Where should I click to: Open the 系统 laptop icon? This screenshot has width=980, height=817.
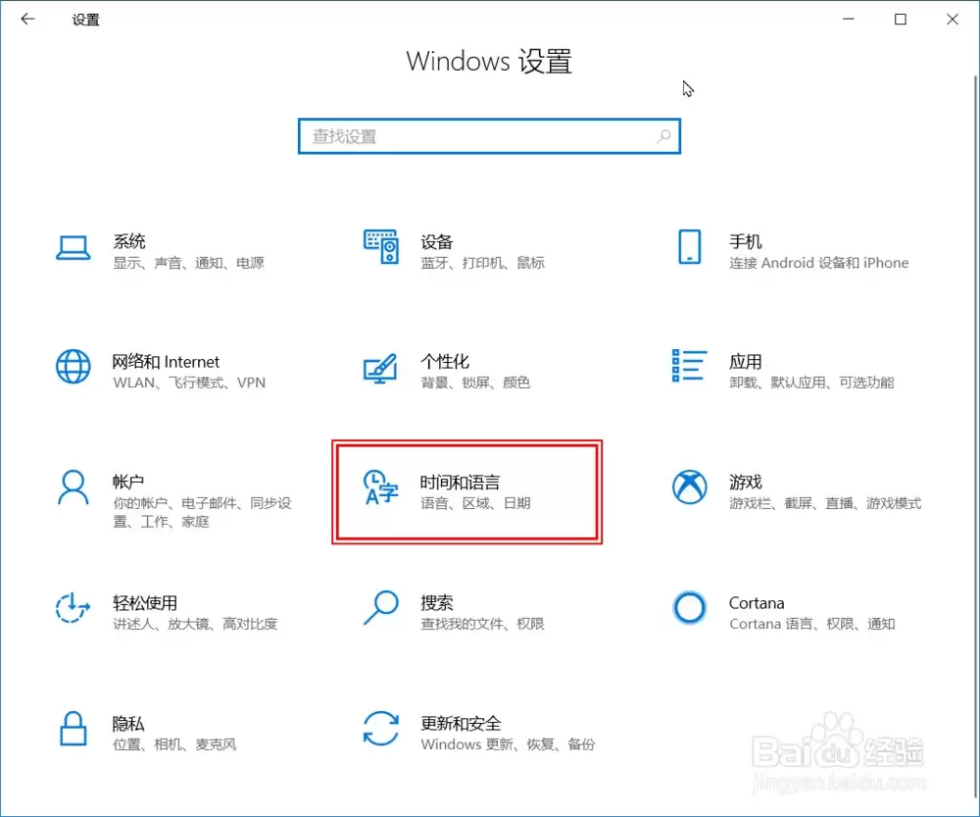tap(73, 248)
